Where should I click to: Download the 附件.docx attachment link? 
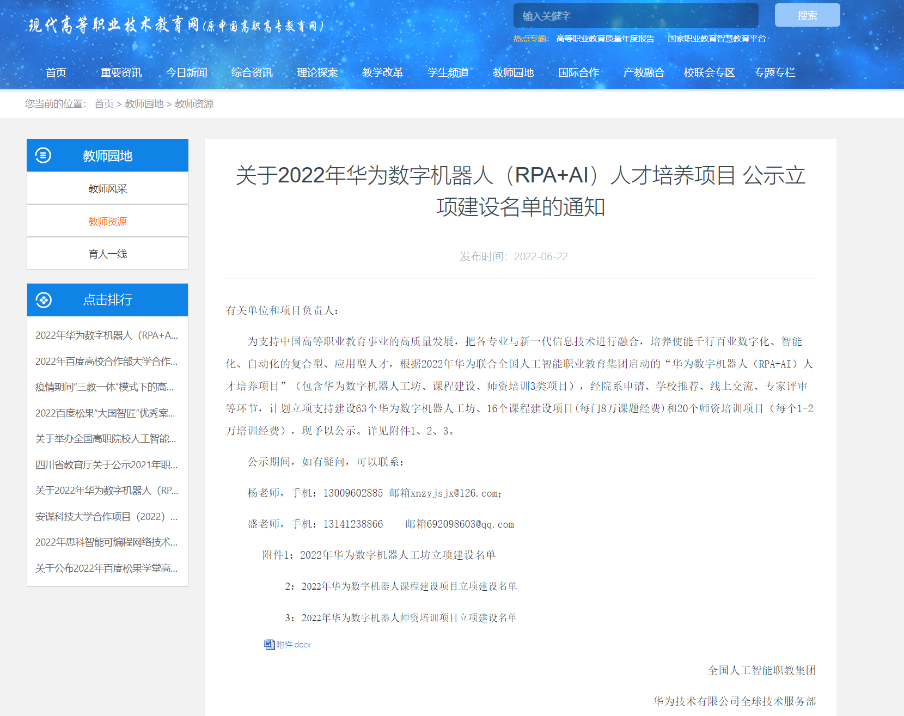[294, 645]
